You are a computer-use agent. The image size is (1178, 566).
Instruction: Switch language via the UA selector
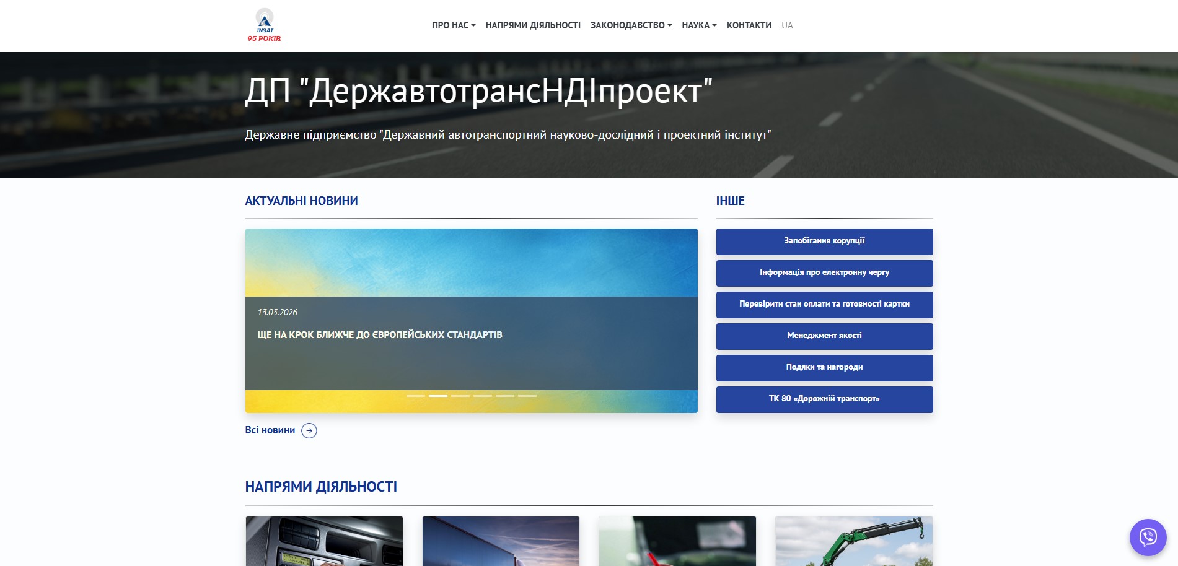(x=787, y=25)
